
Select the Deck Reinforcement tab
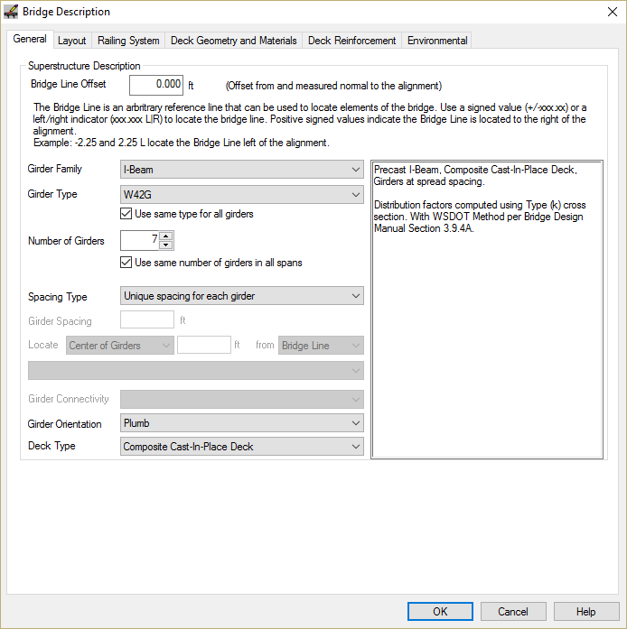[x=351, y=41]
